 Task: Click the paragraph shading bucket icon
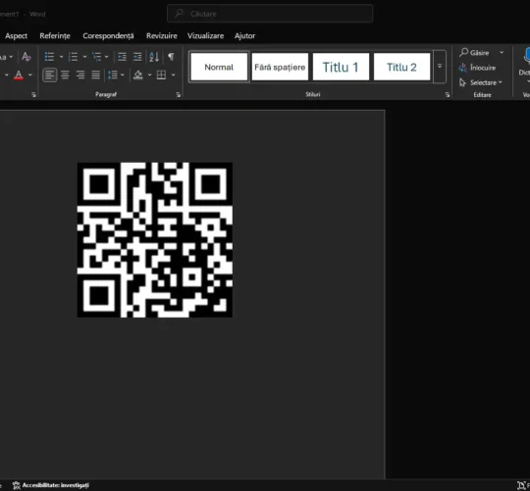point(138,74)
